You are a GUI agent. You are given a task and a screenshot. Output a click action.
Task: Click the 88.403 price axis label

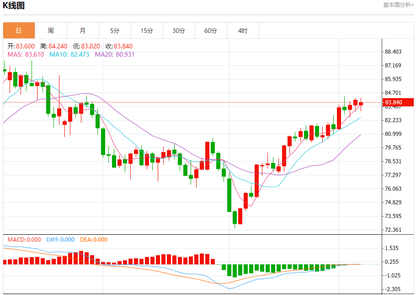(393, 52)
